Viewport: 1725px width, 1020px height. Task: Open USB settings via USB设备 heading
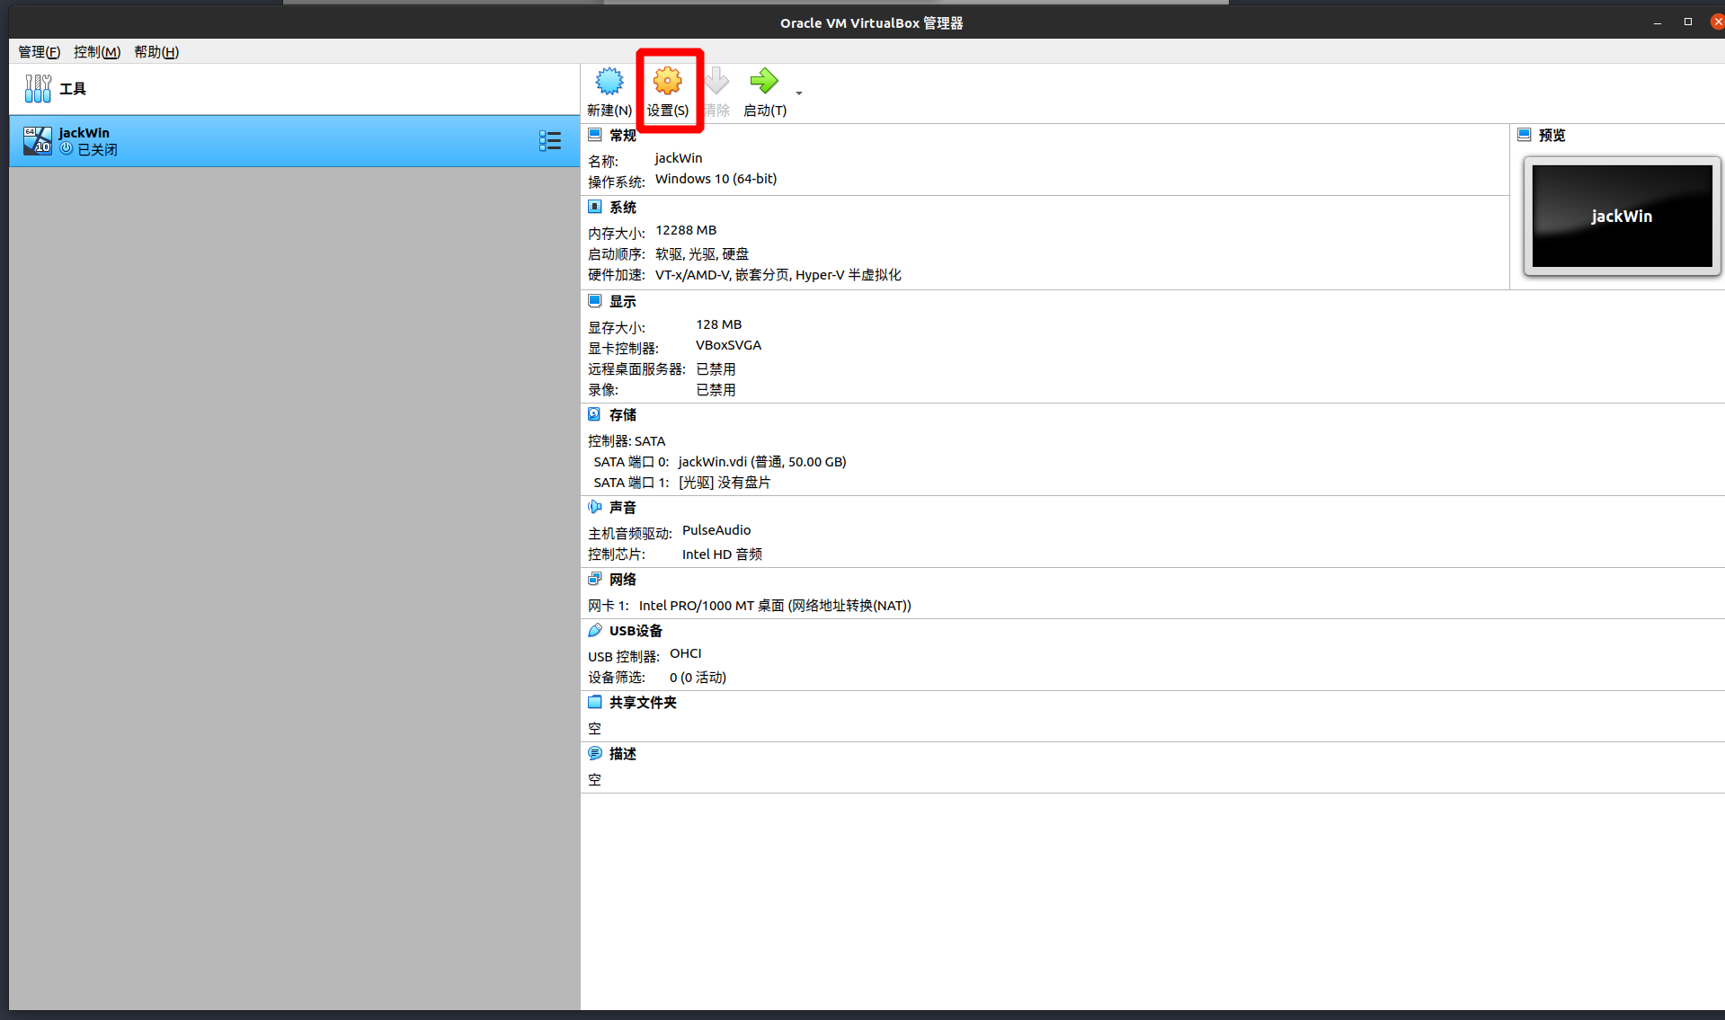click(636, 631)
